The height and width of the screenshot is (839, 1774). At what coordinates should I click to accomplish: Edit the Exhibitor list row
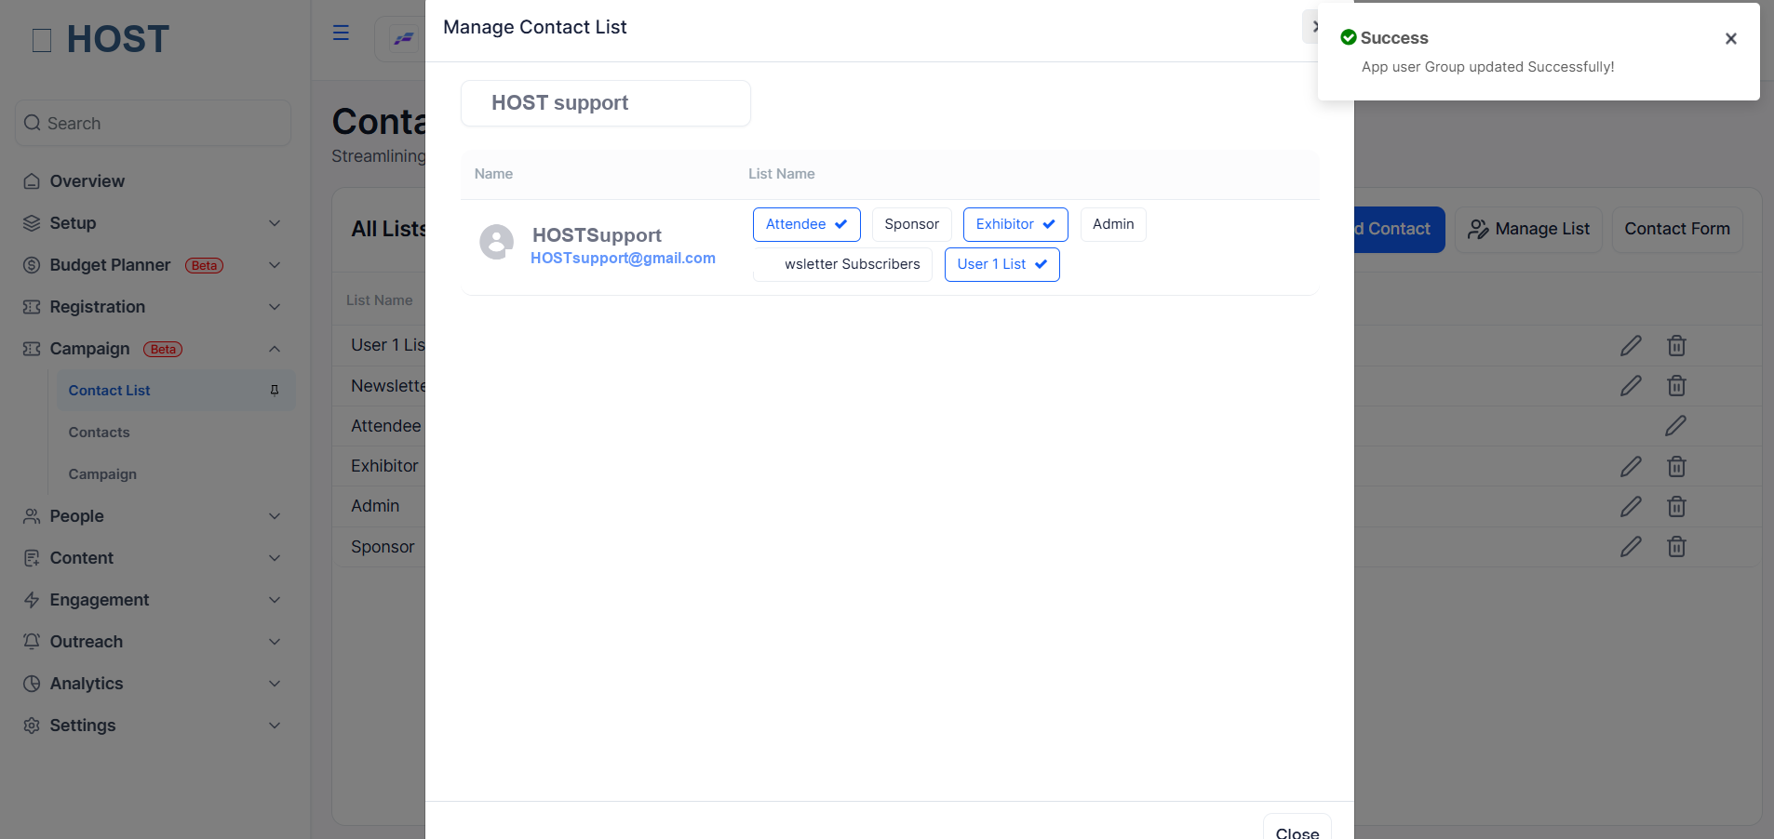point(1631,467)
